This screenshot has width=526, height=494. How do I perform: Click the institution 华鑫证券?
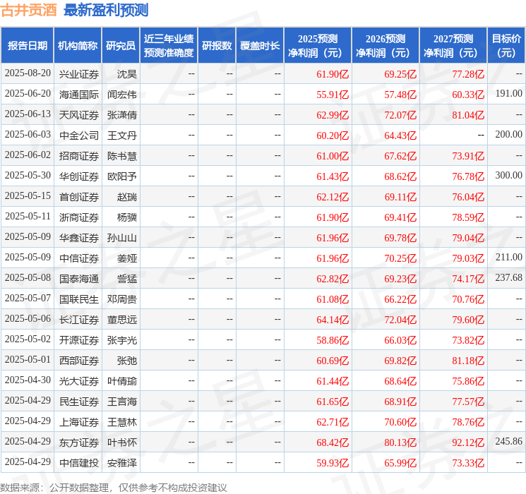[79, 238]
